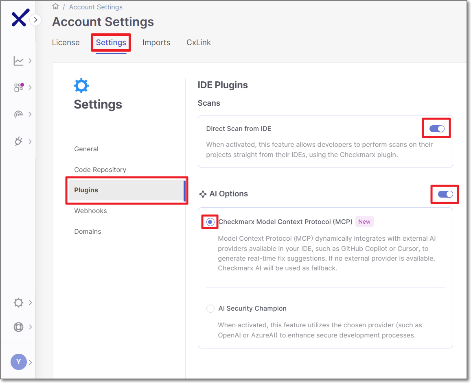Select Checkmarx Model Context Protocol radio button
This screenshot has width=471, height=383.
pyautogui.click(x=210, y=222)
